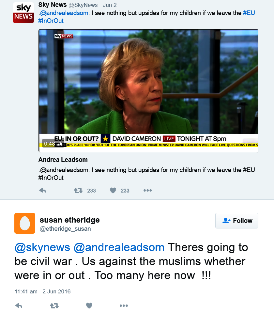
Task: Open the #EU hashtag in top tweet
Action: pos(249,13)
